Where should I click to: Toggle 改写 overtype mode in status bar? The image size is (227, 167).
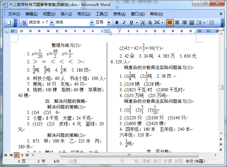pyautogui.click(x=179, y=161)
